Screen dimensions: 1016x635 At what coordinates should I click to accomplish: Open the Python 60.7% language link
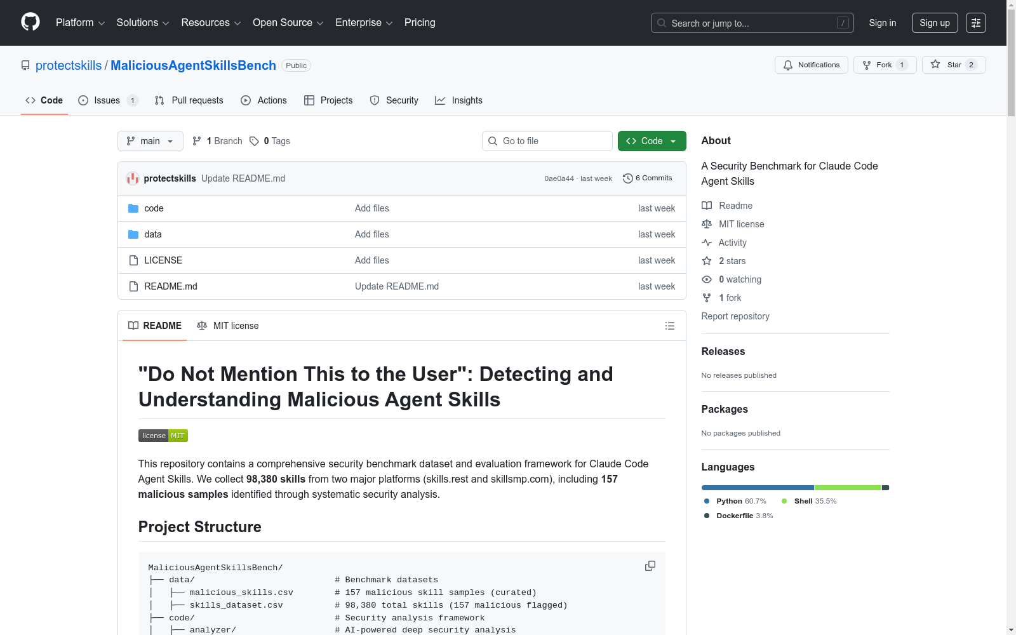coord(735,501)
